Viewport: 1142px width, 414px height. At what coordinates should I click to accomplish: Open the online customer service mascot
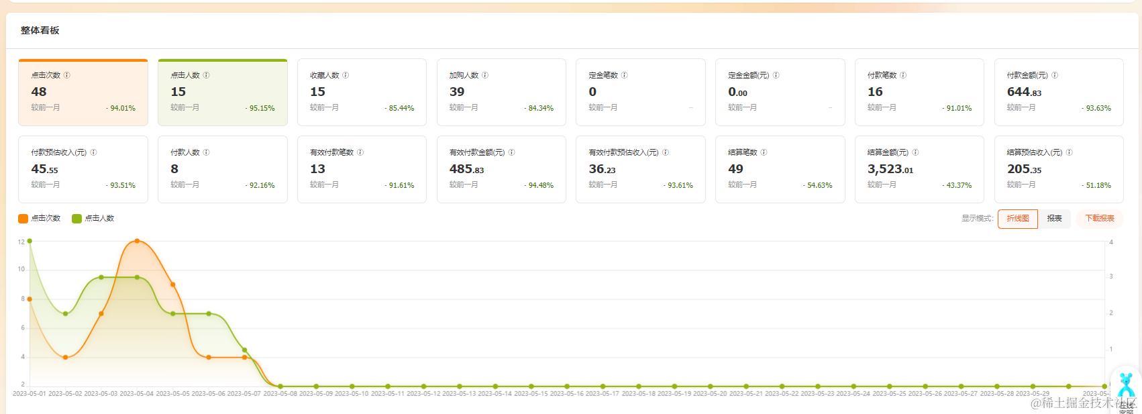(x=1126, y=391)
